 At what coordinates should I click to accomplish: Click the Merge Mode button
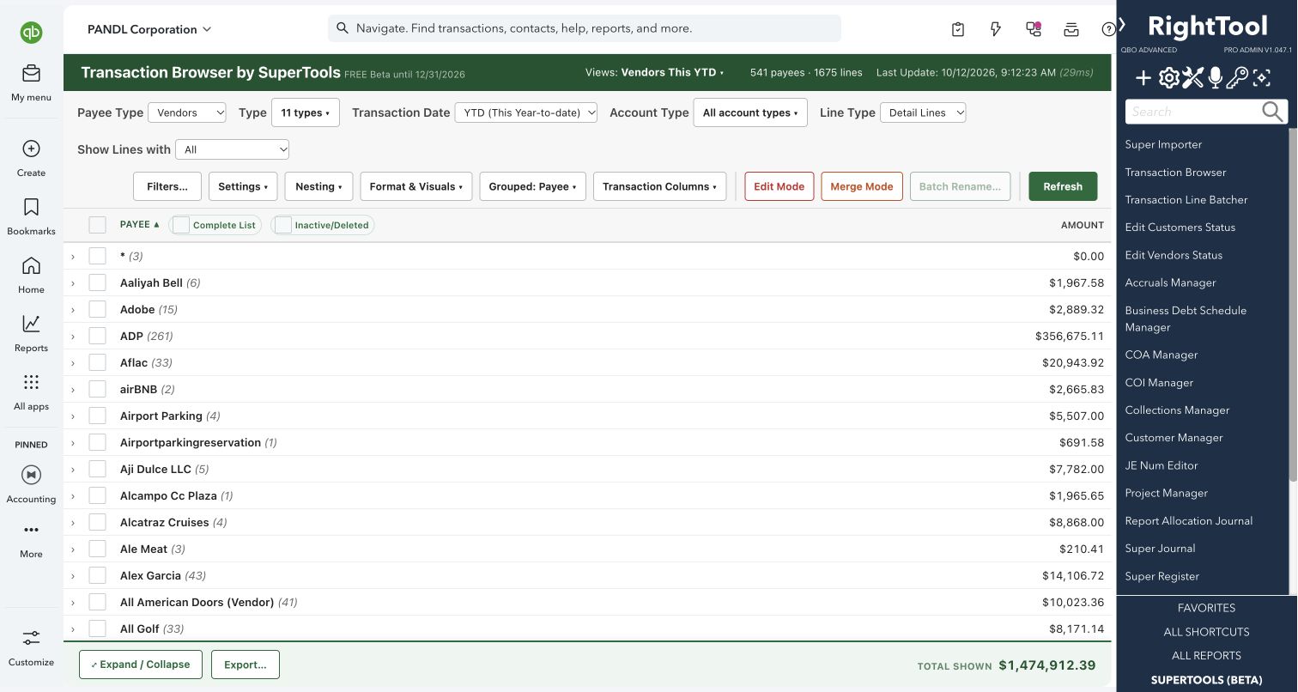(x=862, y=186)
